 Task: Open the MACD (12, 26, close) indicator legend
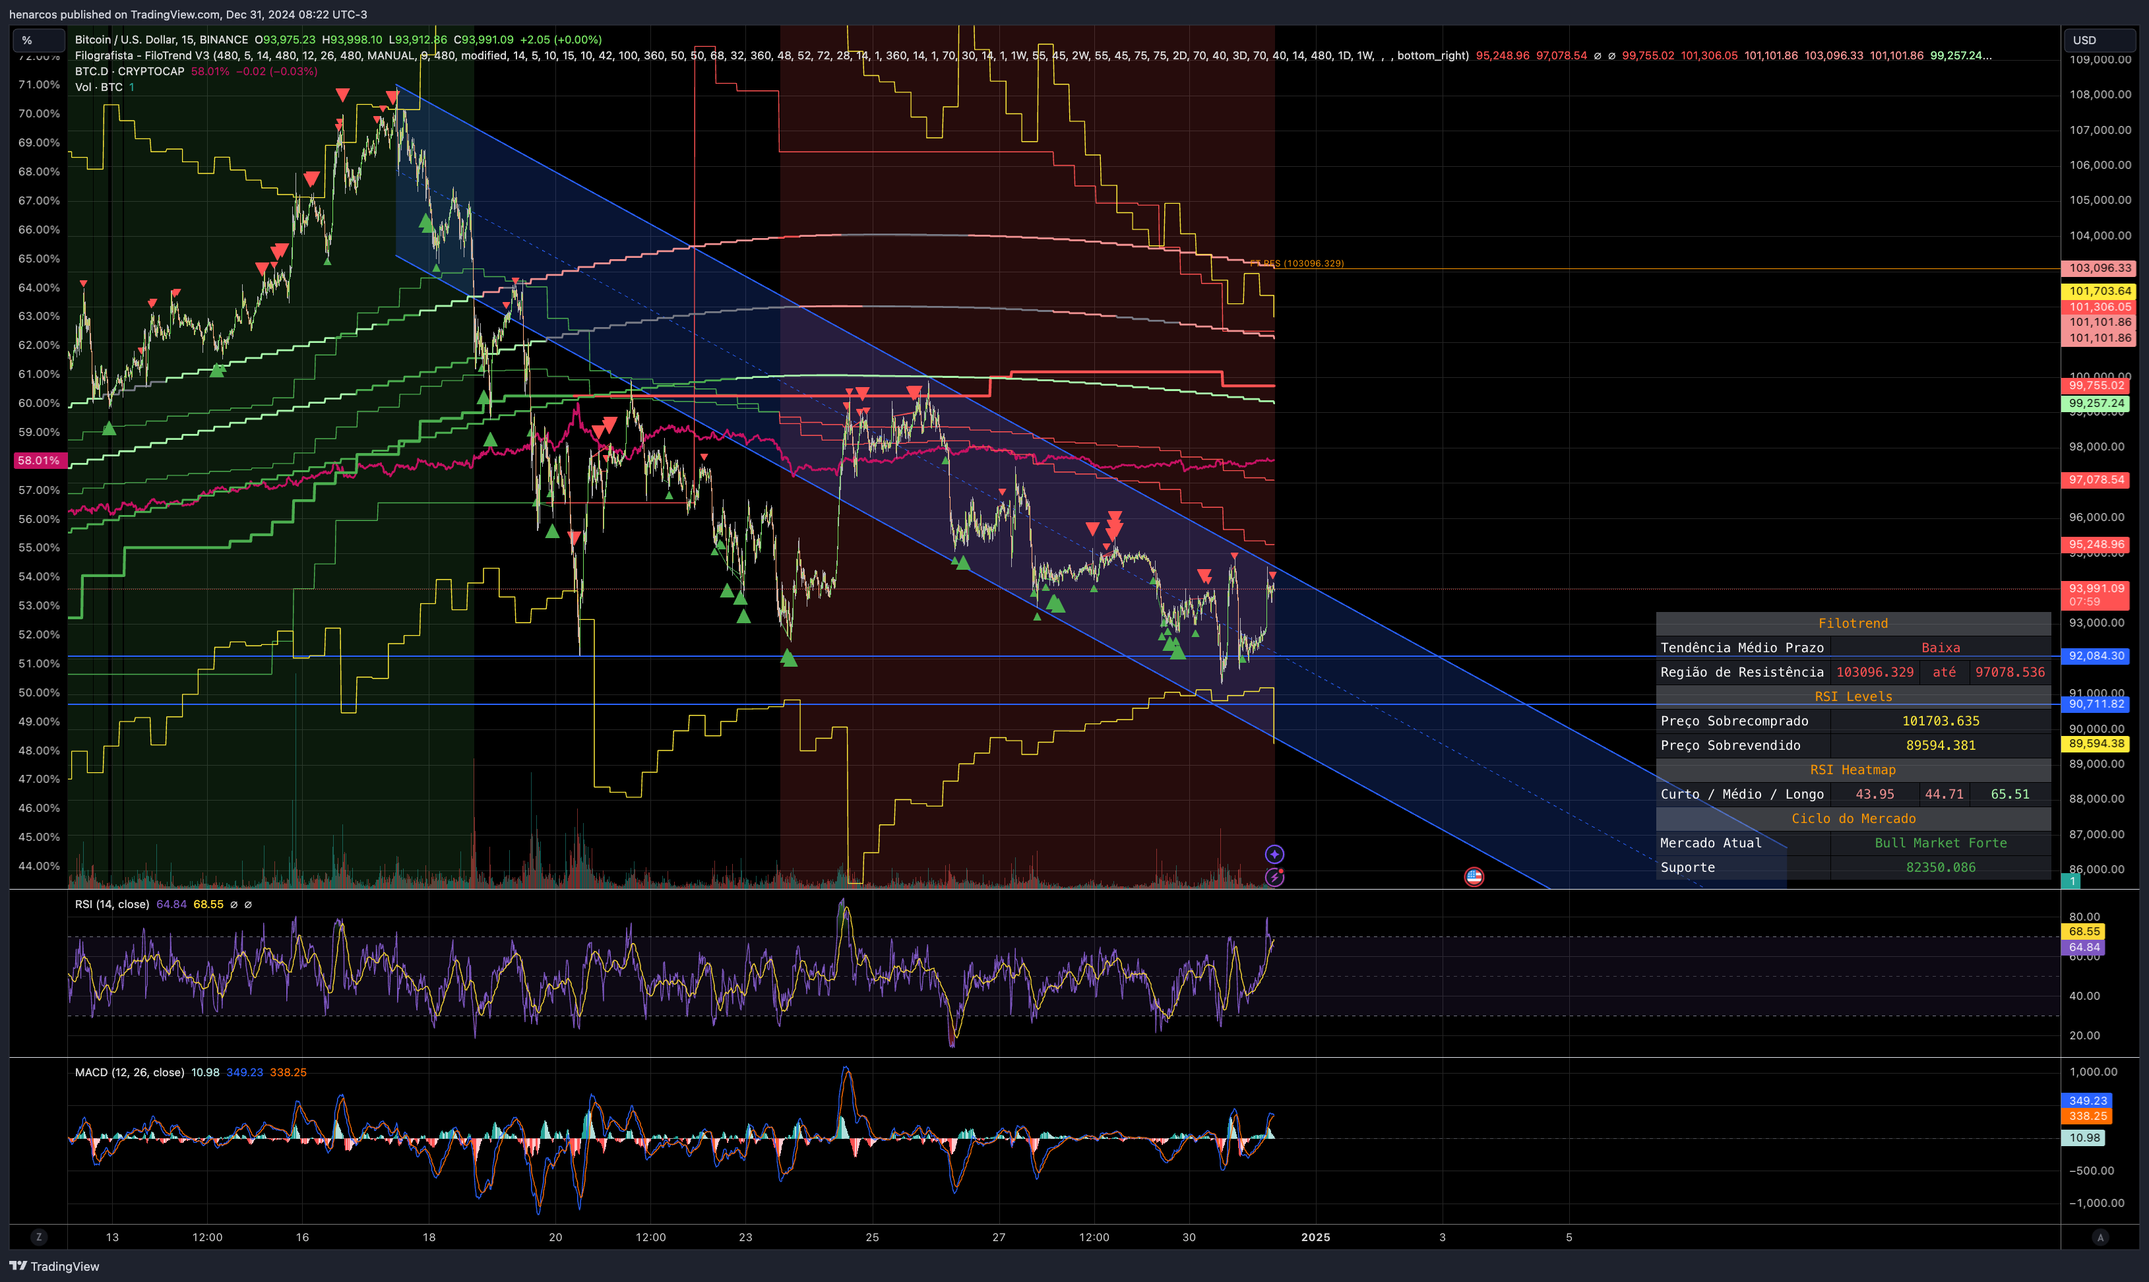point(129,1072)
